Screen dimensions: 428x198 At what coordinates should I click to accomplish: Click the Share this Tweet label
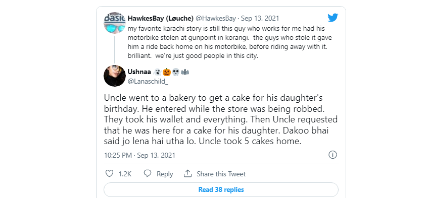pyautogui.click(x=221, y=174)
